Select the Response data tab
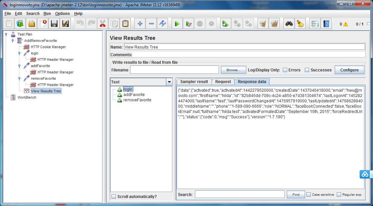Image resolution: width=373 pixels, height=206 pixels. pyautogui.click(x=252, y=81)
